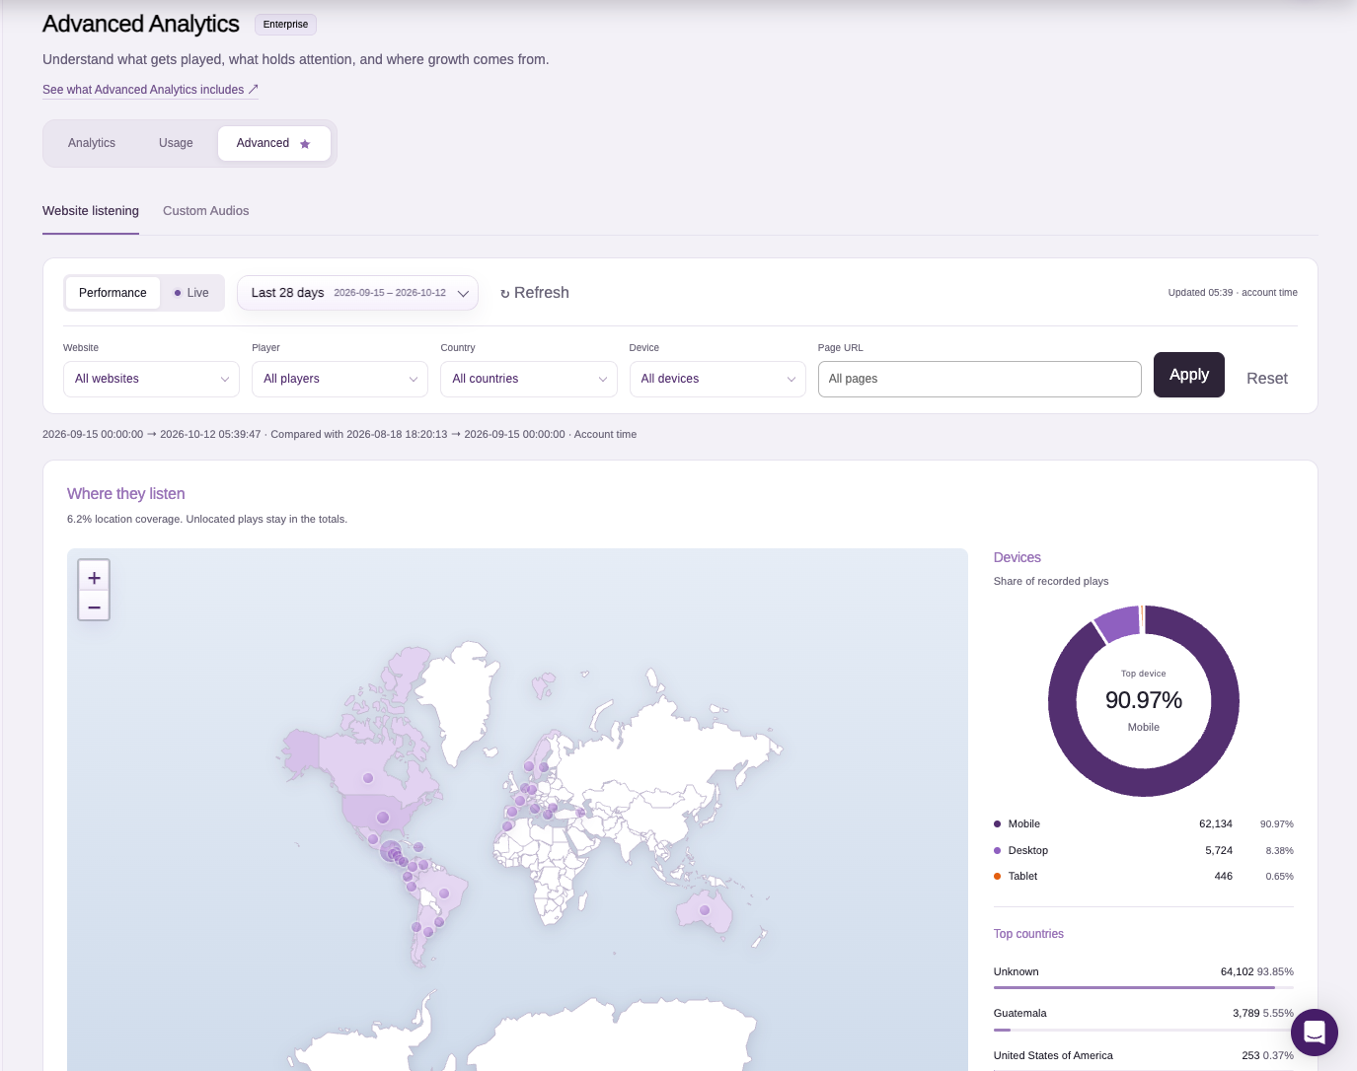Click the Advanced Analytics page title
1357x1071 pixels.
(x=141, y=24)
